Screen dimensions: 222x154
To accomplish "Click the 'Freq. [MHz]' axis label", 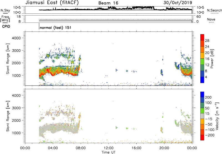I will point(5,19).
